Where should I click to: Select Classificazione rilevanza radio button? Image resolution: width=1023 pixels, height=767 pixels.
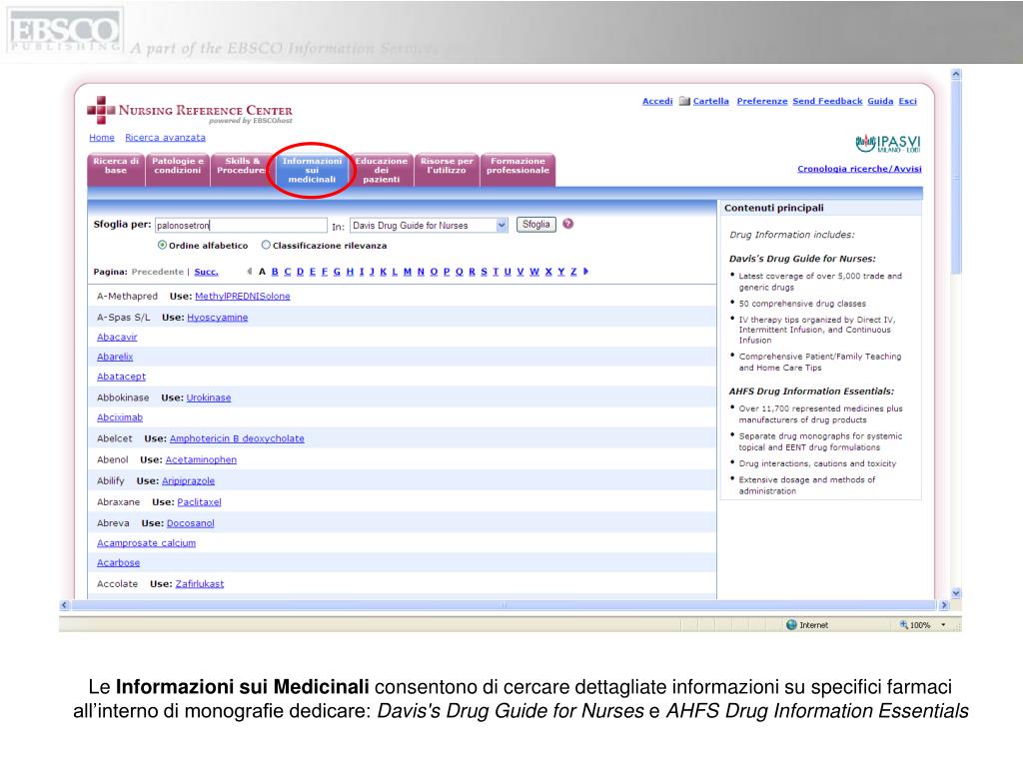click(266, 246)
